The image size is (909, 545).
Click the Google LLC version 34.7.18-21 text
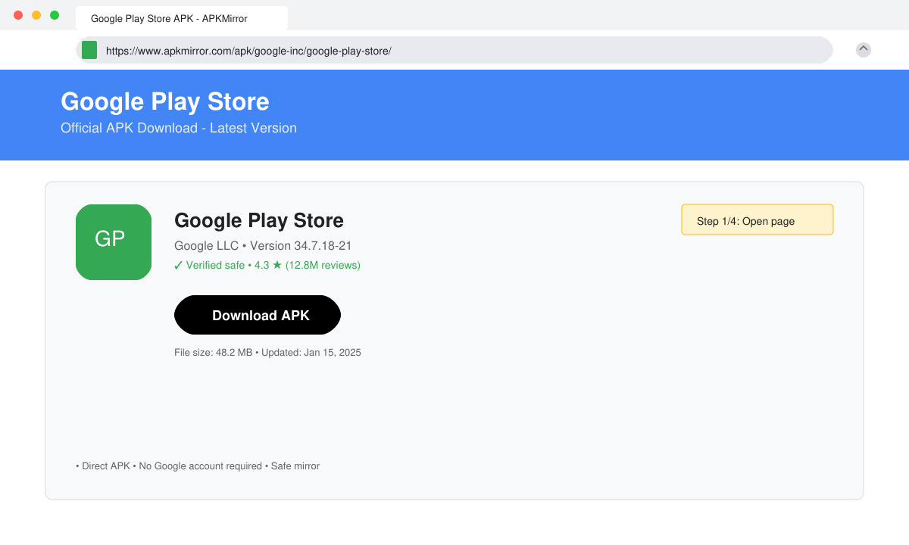click(263, 246)
